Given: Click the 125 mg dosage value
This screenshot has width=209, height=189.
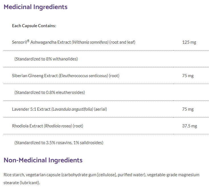Looking at the screenshot, I should (189, 42).
